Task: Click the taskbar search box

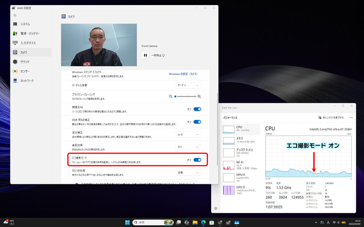Action: [x=153, y=222]
